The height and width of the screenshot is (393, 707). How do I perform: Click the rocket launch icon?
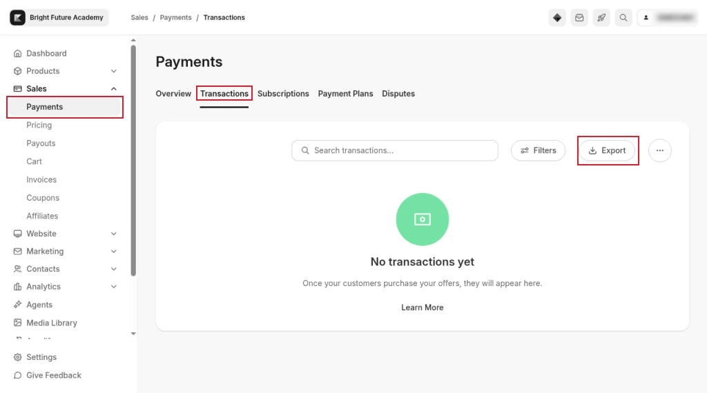pyautogui.click(x=601, y=17)
